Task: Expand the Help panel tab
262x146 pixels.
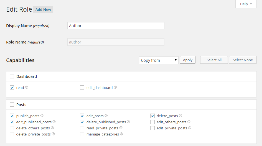Action: tap(246, 4)
